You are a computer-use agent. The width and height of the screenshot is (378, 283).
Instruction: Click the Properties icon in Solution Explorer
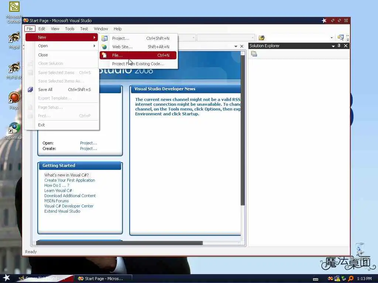[254, 54]
